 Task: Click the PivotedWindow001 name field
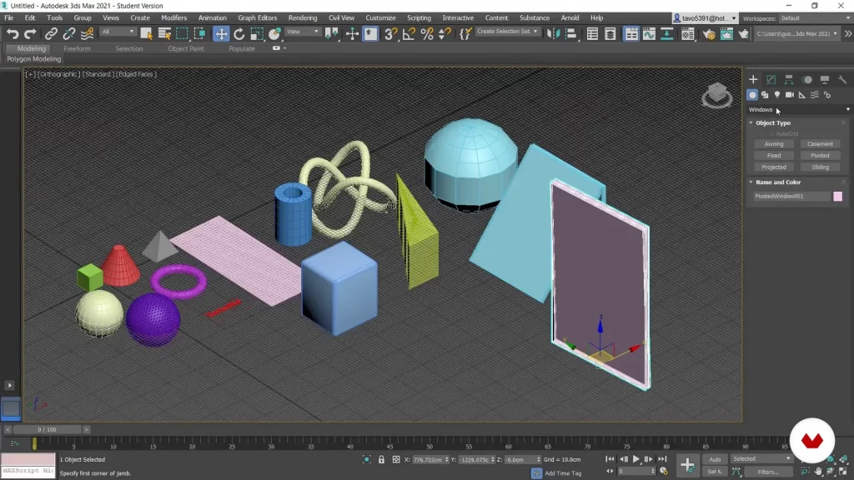tap(791, 196)
